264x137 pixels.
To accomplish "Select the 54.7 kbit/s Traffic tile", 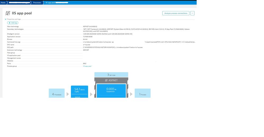I will pos(79,90).
